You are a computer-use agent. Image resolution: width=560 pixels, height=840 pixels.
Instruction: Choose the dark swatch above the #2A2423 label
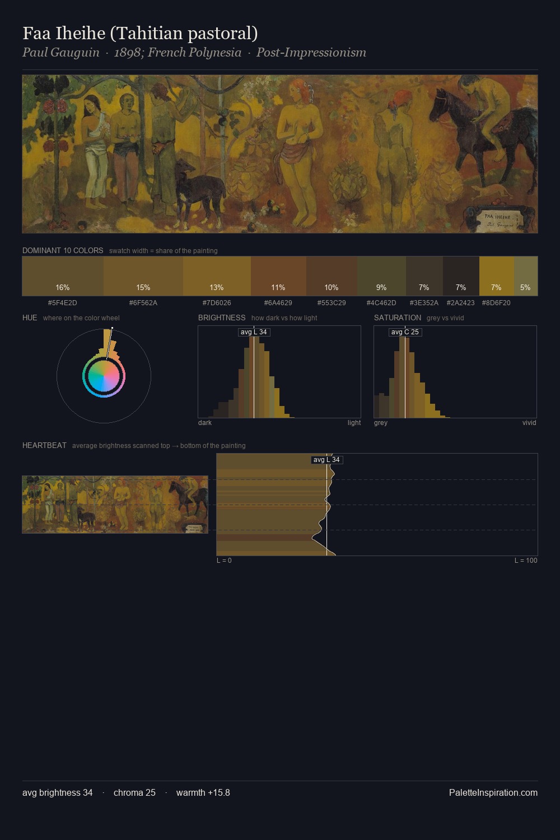(461, 276)
